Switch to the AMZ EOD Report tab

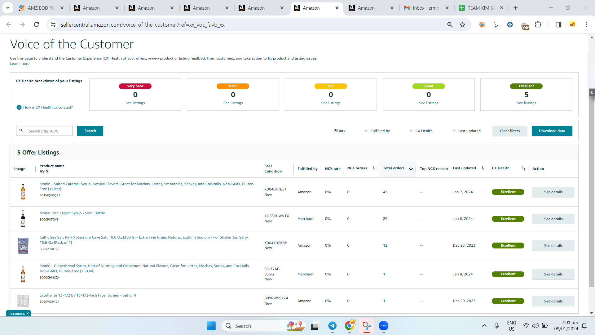[x=41, y=8]
